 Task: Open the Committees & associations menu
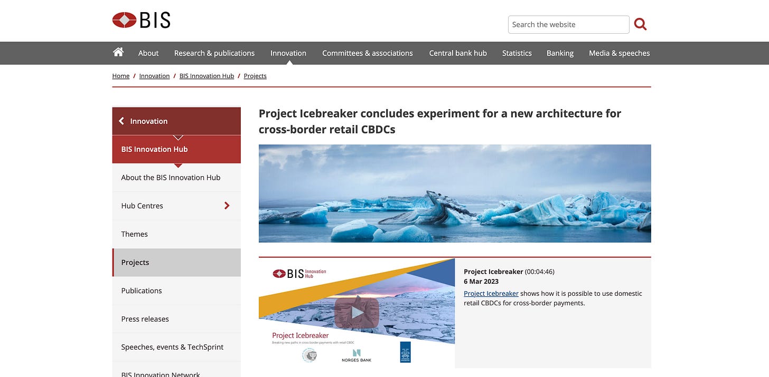coord(368,53)
